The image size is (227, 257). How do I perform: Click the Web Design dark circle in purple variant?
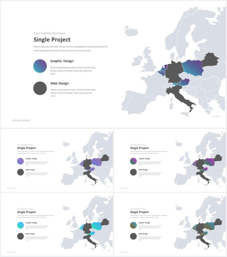[20, 172]
